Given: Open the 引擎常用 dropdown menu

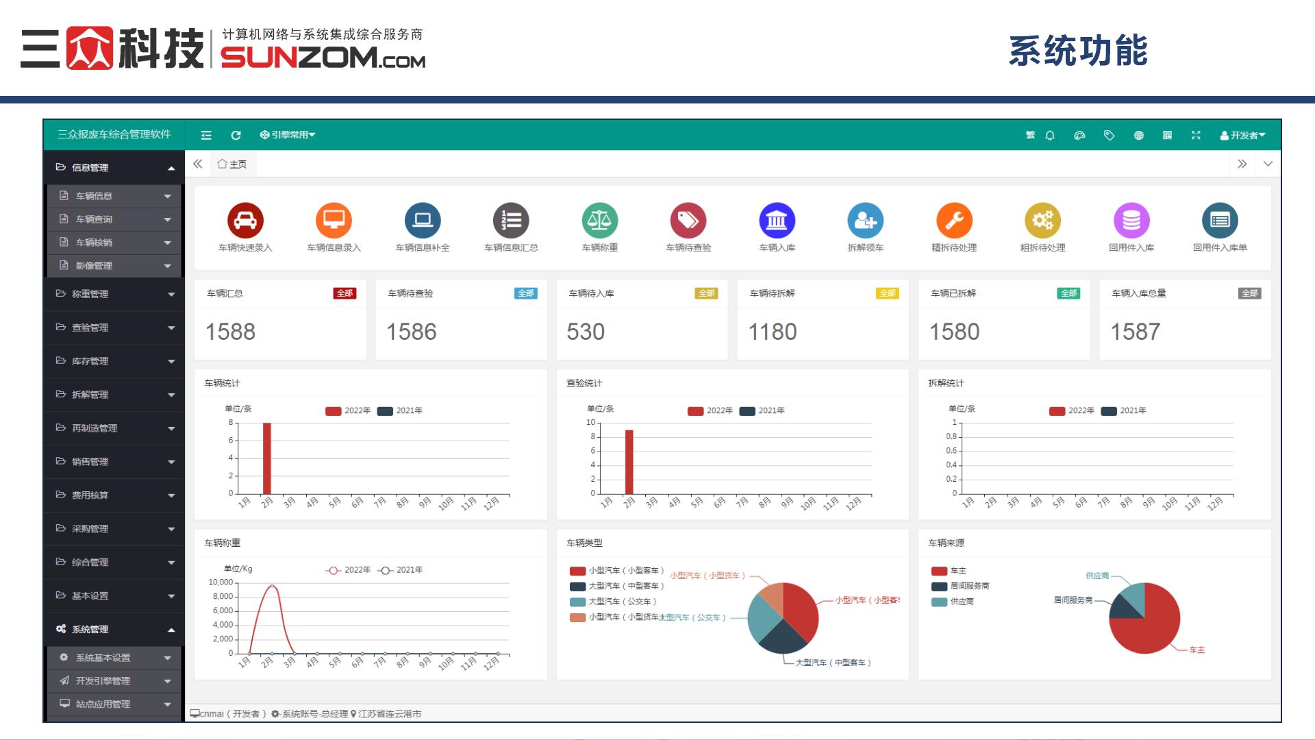Looking at the screenshot, I should (288, 135).
